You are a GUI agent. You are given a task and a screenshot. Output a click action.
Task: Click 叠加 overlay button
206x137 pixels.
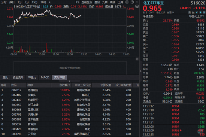click(97, 2)
